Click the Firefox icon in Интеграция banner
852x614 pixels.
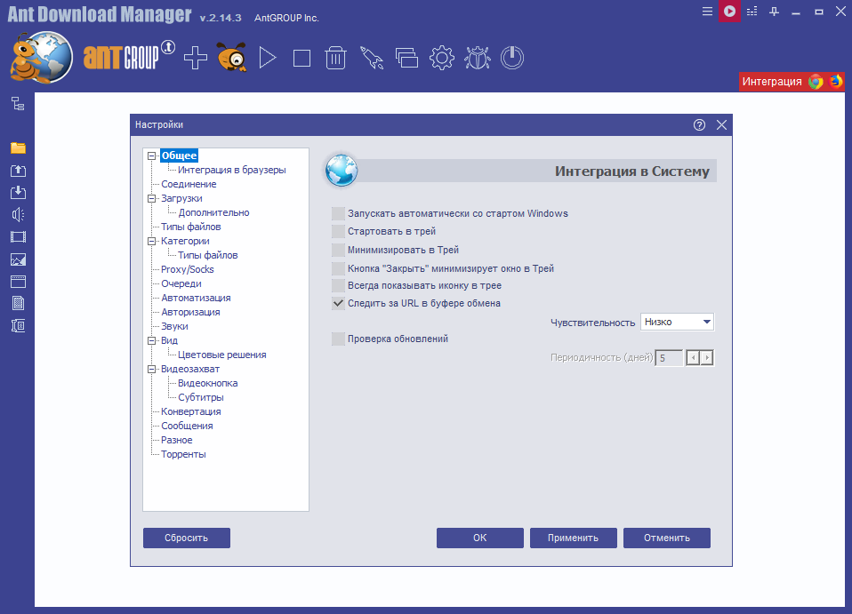[836, 82]
